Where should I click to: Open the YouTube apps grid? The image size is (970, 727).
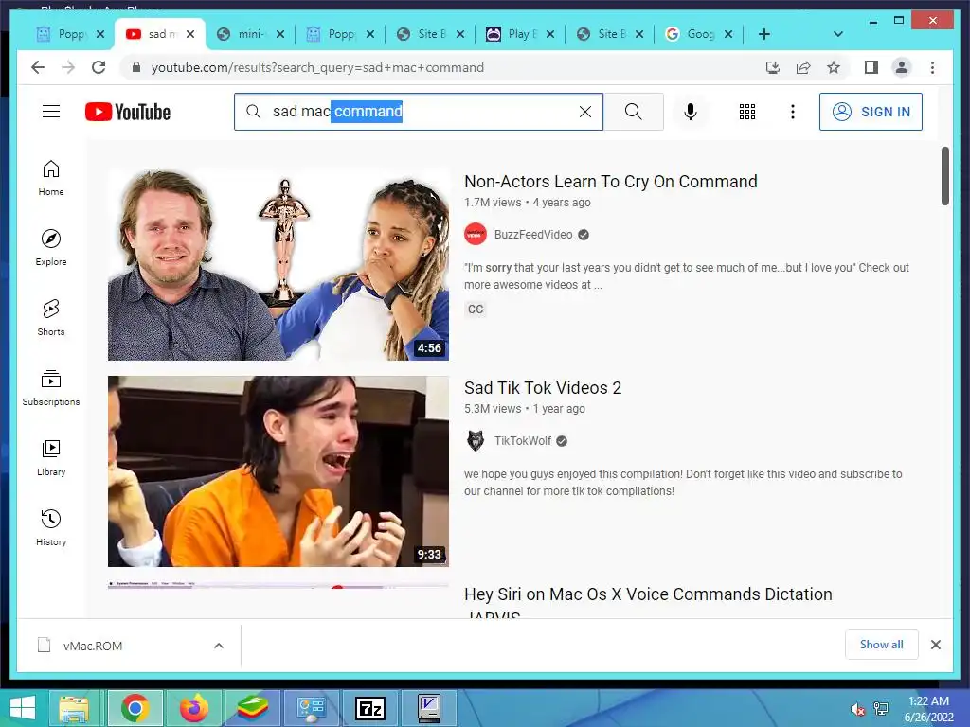pyautogui.click(x=746, y=112)
